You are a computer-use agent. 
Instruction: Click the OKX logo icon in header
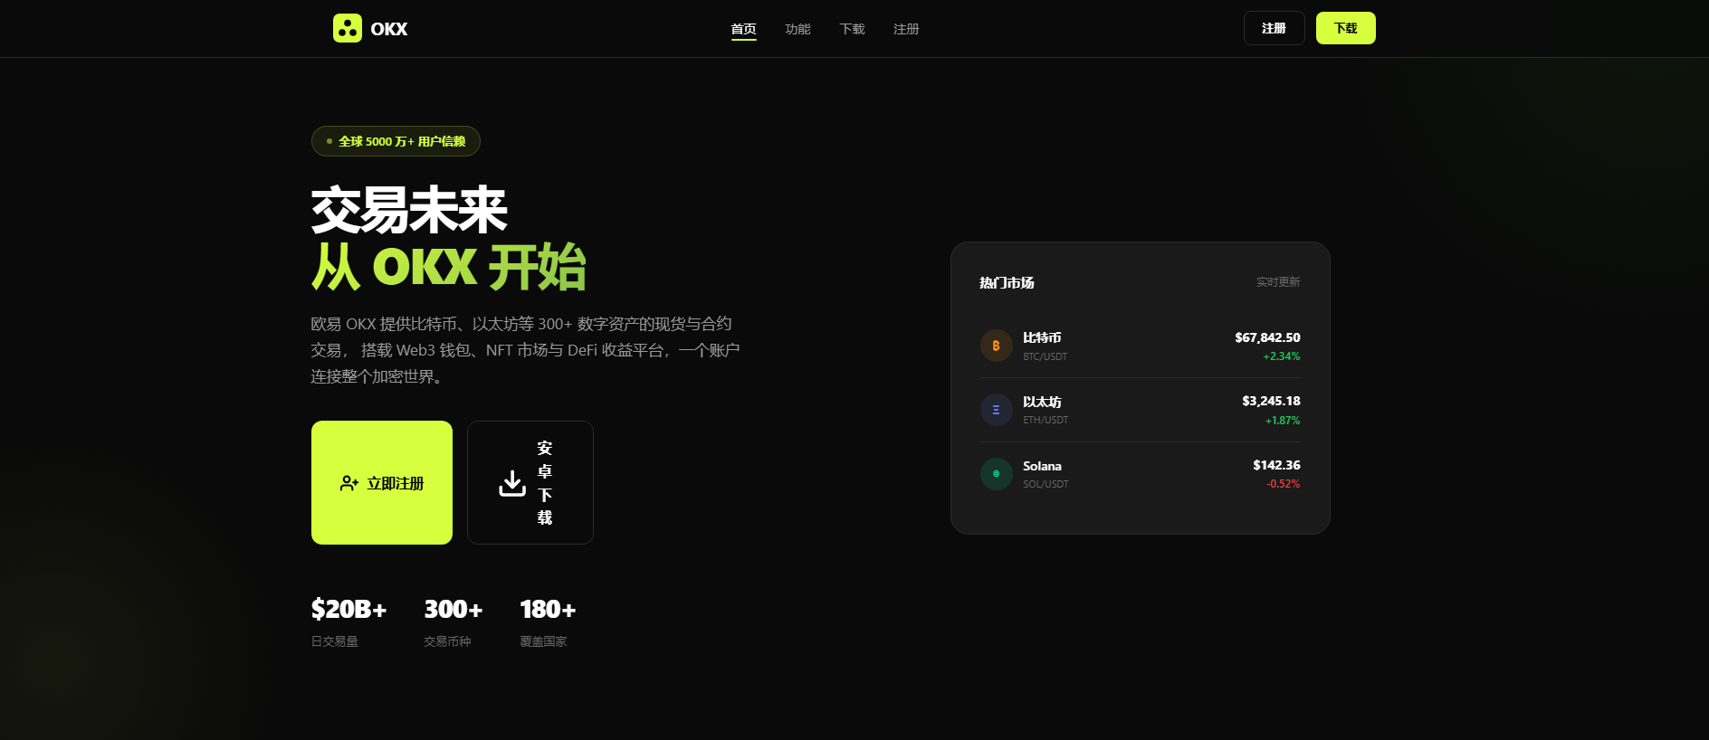coord(348,28)
